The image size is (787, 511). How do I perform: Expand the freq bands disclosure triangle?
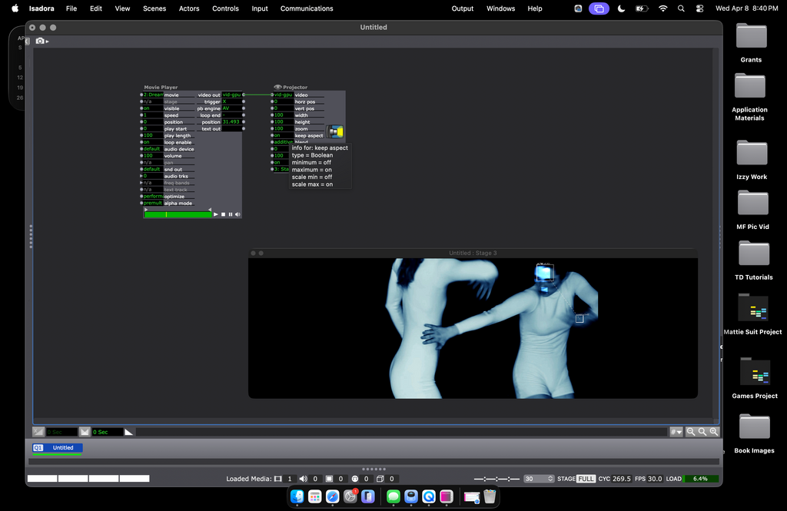click(x=141, y=183)
